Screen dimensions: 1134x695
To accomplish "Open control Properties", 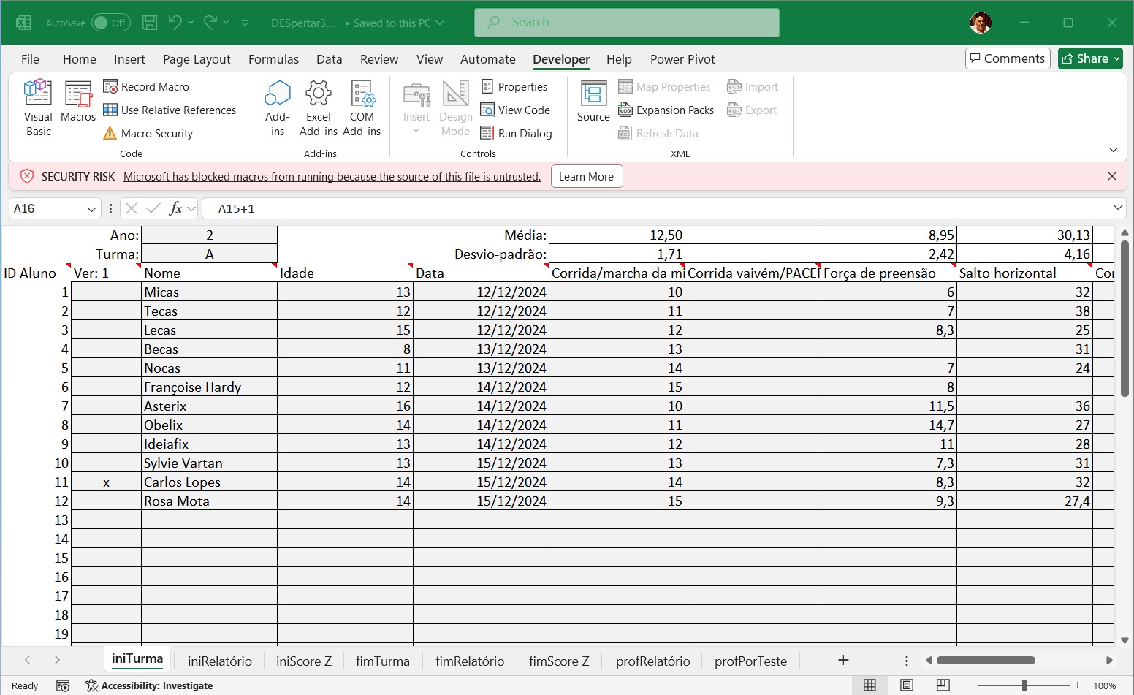I will pyautogui.click(x=514, y=86).
